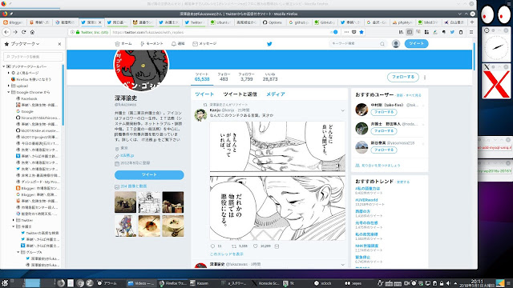Open the page actions three-dot menu in URL bar
The height and width of the screenshot is (288, 513).
(x=346, y=32)
